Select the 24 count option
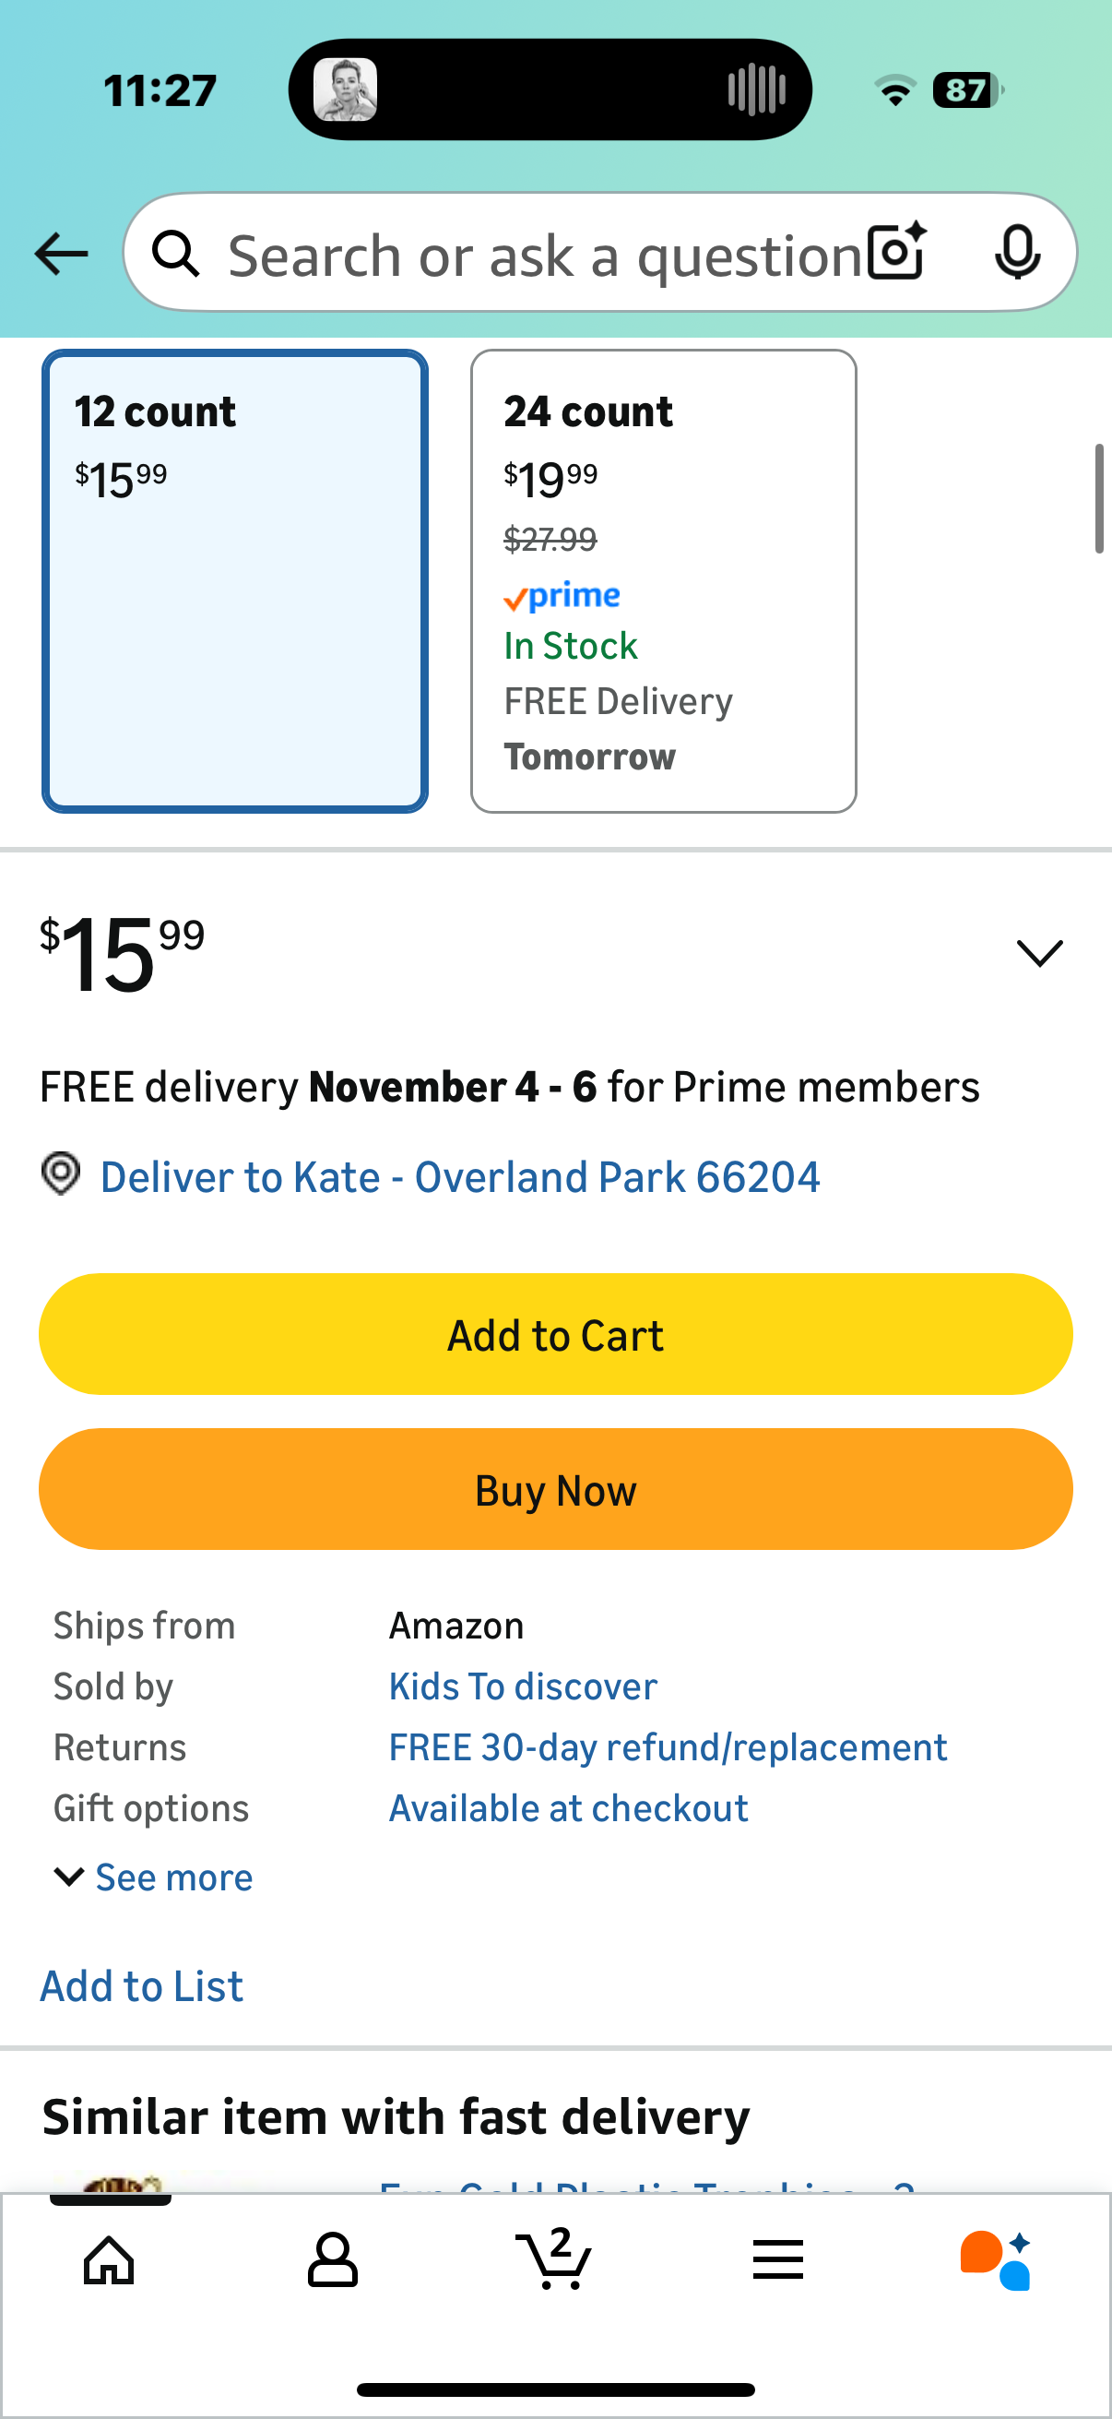Viewport: 1112px width, 2419px height. coord(663,580)
